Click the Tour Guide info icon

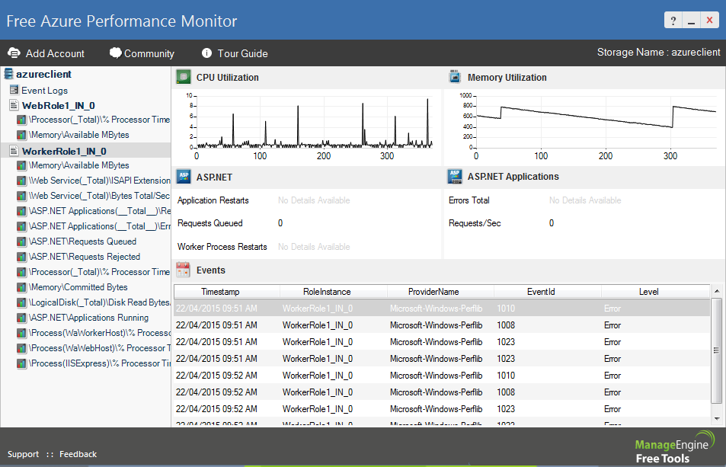point(206,53)
